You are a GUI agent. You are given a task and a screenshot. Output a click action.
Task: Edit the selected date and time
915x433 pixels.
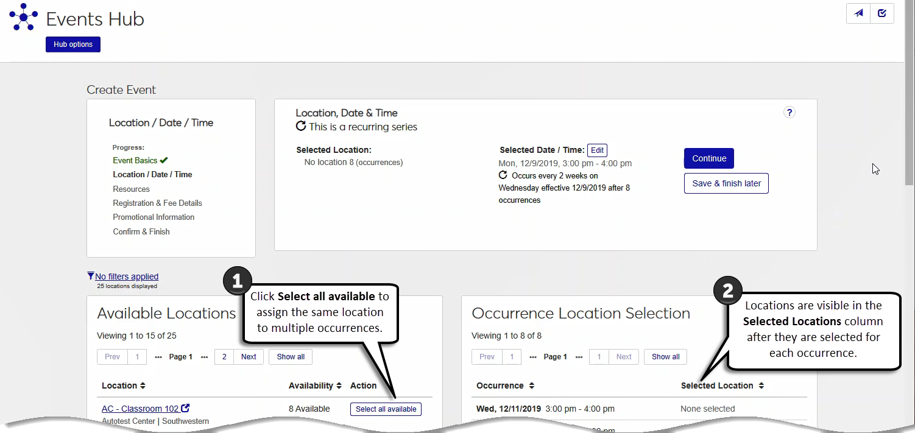tap(597, 150)
